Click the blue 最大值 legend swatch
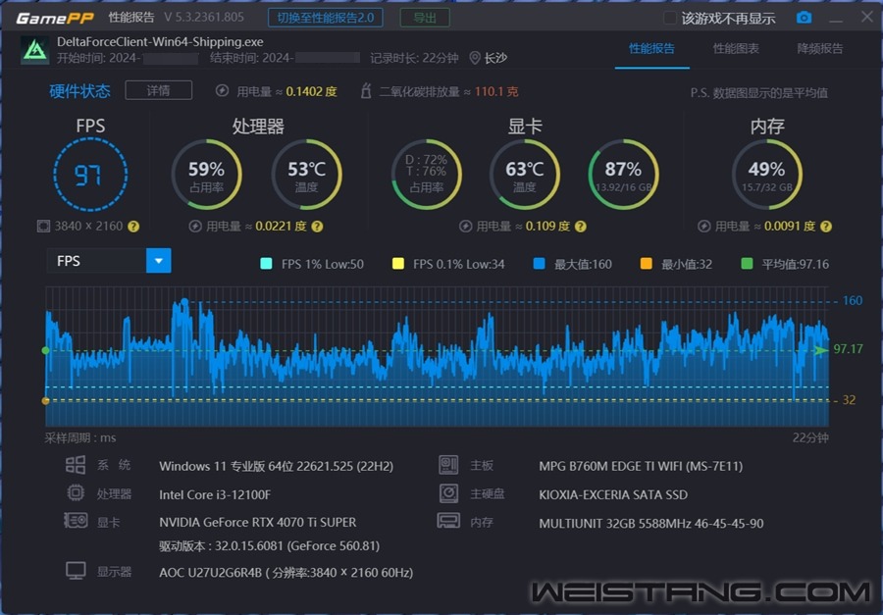The width and height of the screenshot is (883, 615). pos(539,264)
